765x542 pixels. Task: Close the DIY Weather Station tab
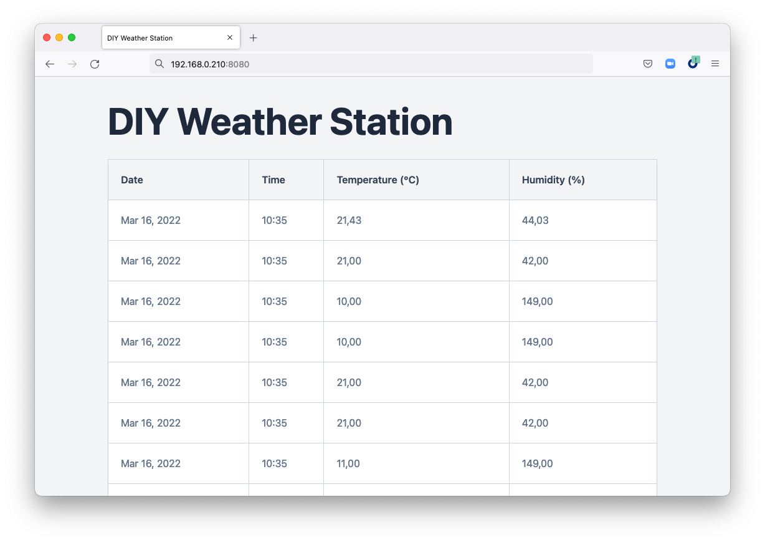point(230,38)
